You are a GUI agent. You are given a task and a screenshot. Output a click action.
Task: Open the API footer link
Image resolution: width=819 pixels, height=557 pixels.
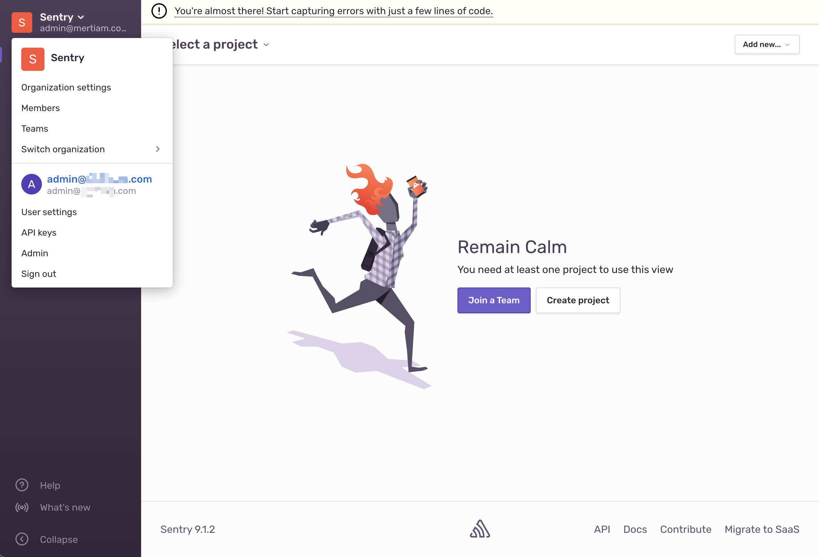click(x=602, y=529)
